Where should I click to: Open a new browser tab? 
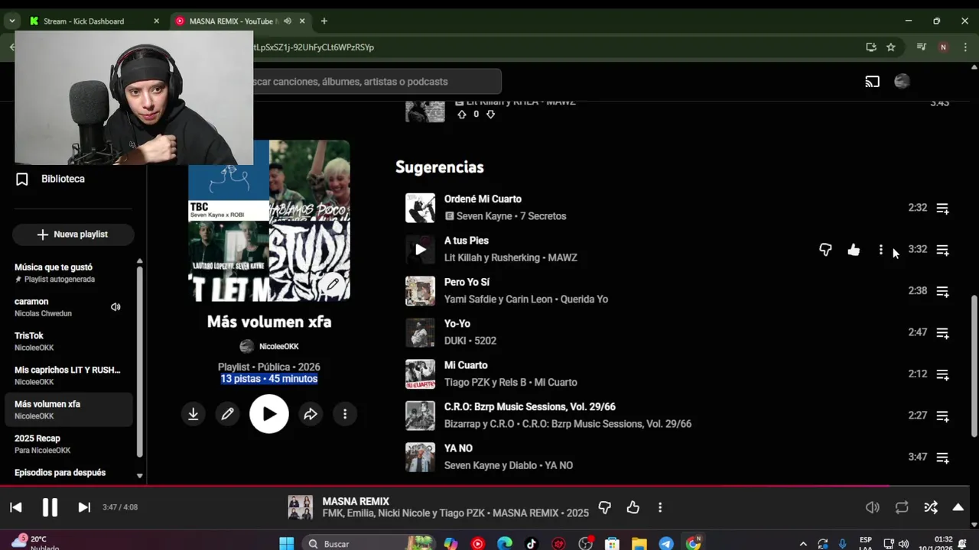point(324,21)
